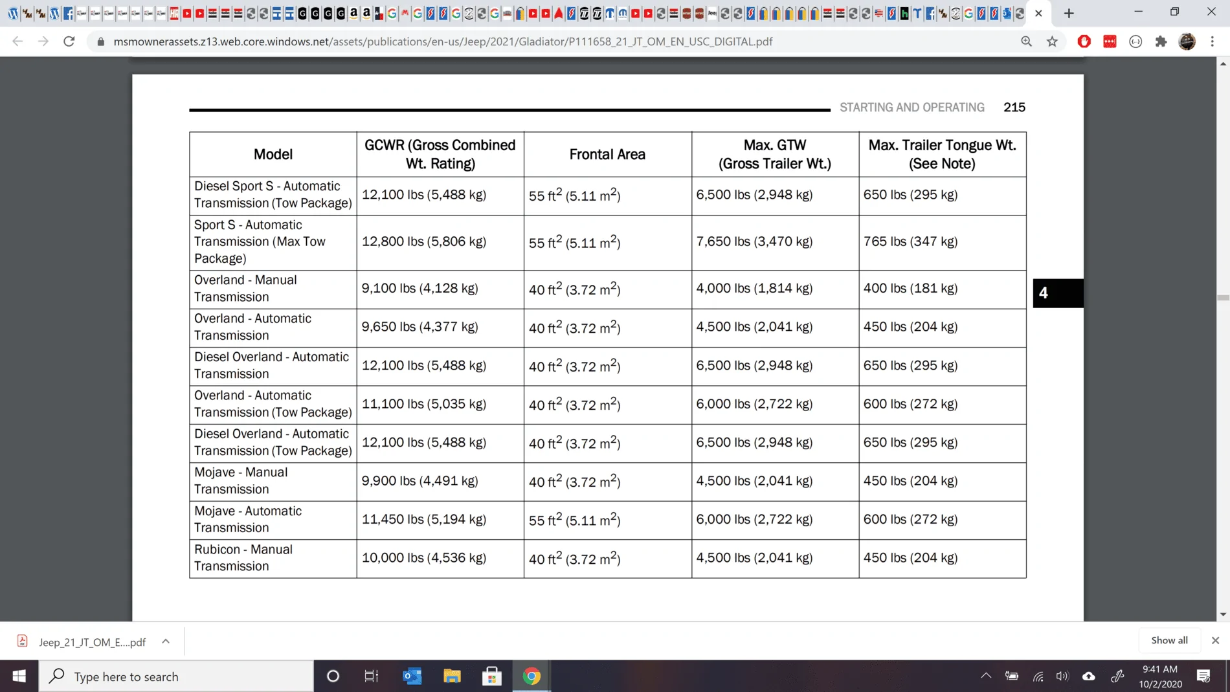Show hidden system tray icons chevron
The width and height of the screenshot is (1230, 692).
(x=986, y=676)
